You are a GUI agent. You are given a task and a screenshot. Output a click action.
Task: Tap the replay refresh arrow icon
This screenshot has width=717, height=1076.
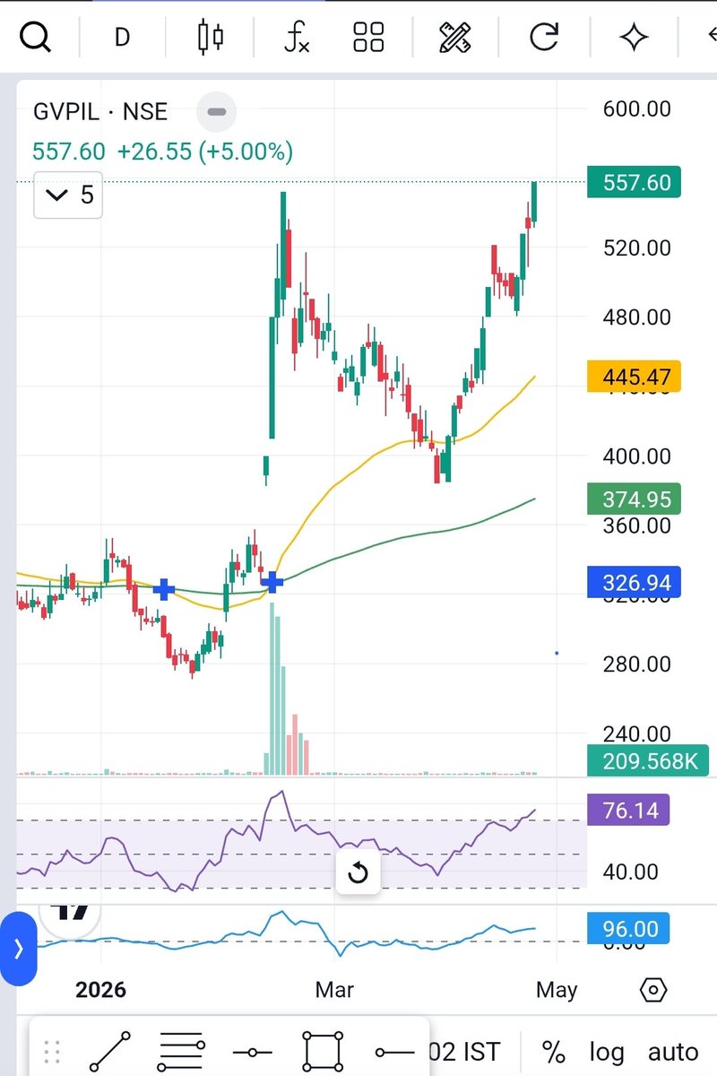pos(544,37)
